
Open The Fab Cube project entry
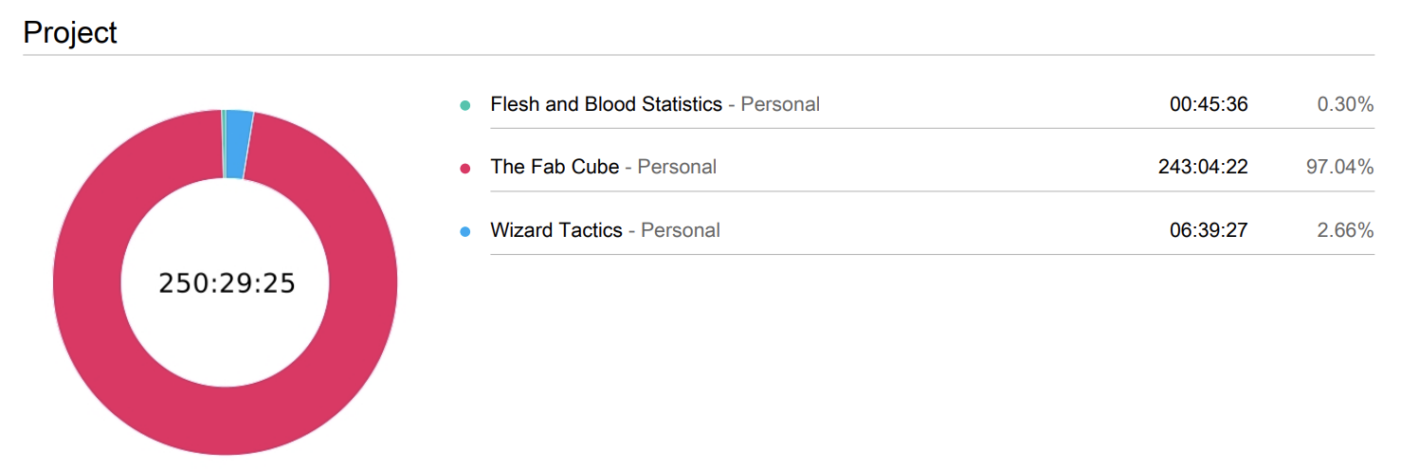(x=555, y=167)
